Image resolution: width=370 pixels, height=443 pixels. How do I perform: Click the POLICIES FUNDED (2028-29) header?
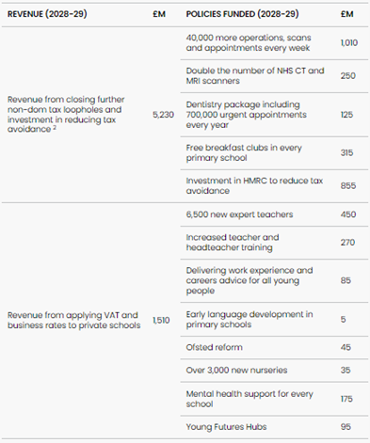242,14
